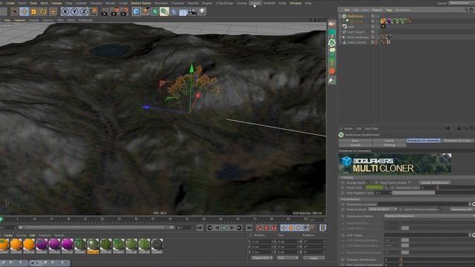Toggle the inherit rotation checkbox in Distribution
Screen dimensions: 475x267
(440, 209)
